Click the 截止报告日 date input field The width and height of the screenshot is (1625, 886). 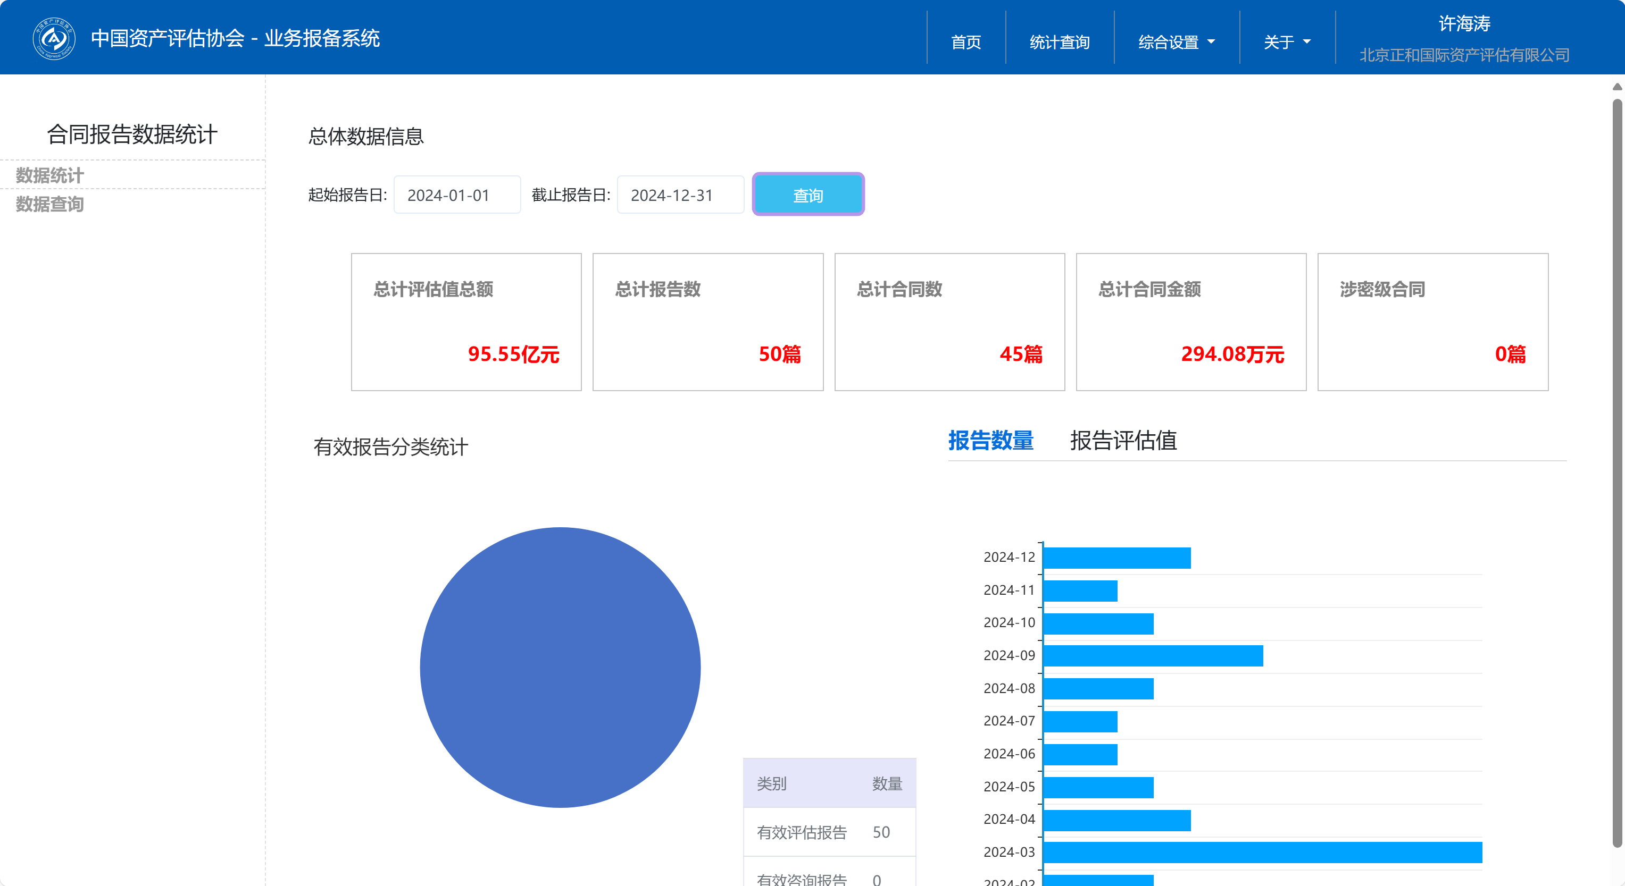click(x=680, y=196)
